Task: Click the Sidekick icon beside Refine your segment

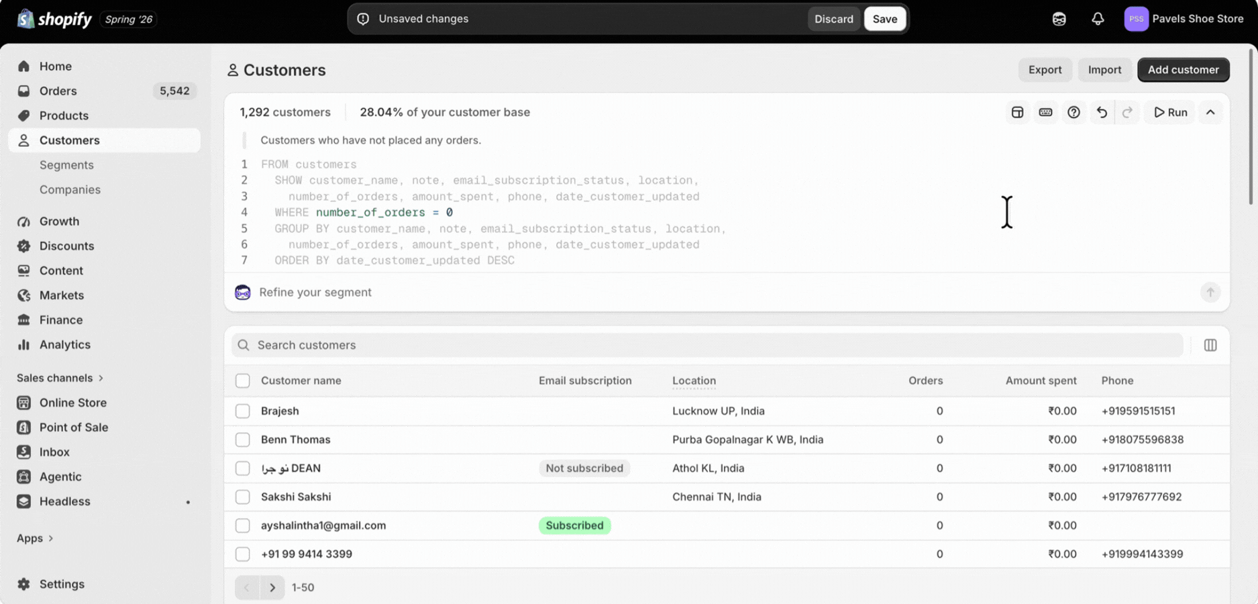Action: (x=242, y=292)
